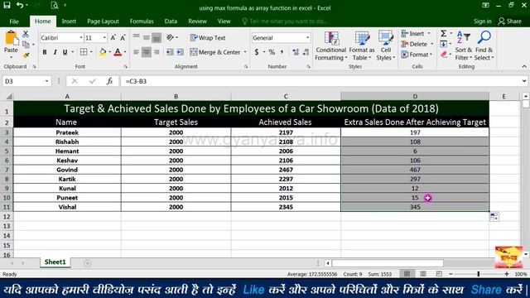This screenshot has width=530, height=298.
Task: Switch to the Data tab
Action: coord(171,22)
